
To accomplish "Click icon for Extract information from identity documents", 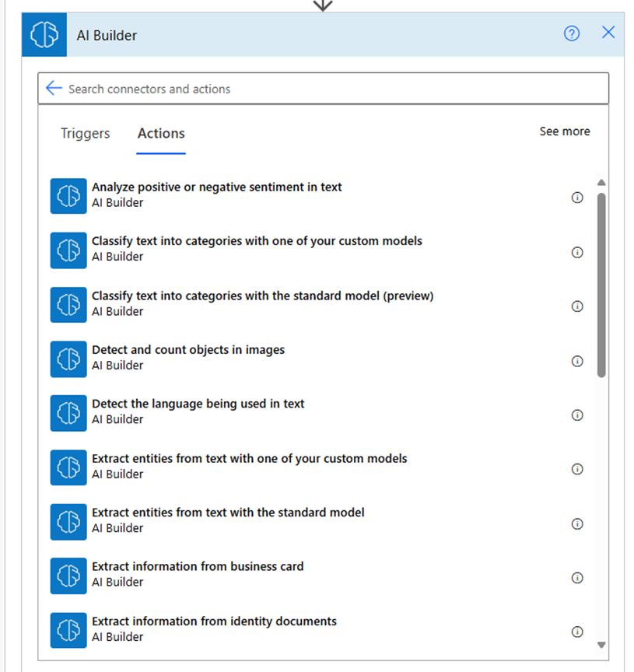I will (x=68, y=631).
